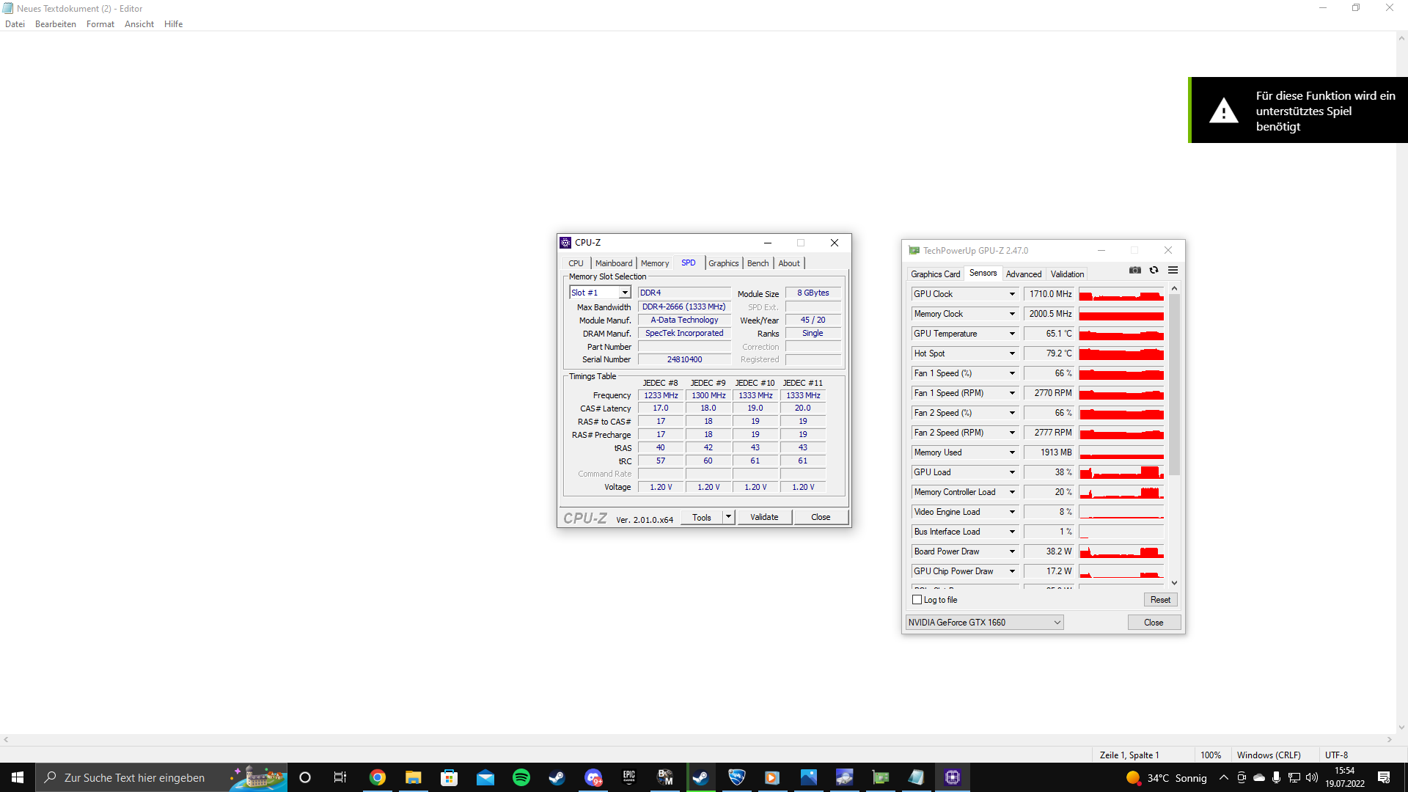
Task: Switch to CPU-Z via its taskbar icon
Action: coord(952,777)
